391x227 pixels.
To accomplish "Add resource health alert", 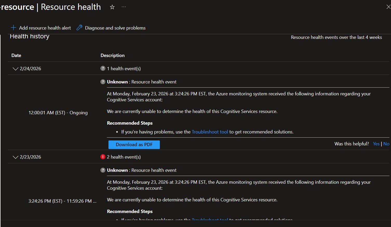I will point(41,28).
